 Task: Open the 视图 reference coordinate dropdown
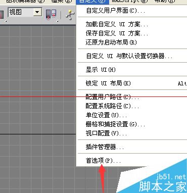(25, 12)
